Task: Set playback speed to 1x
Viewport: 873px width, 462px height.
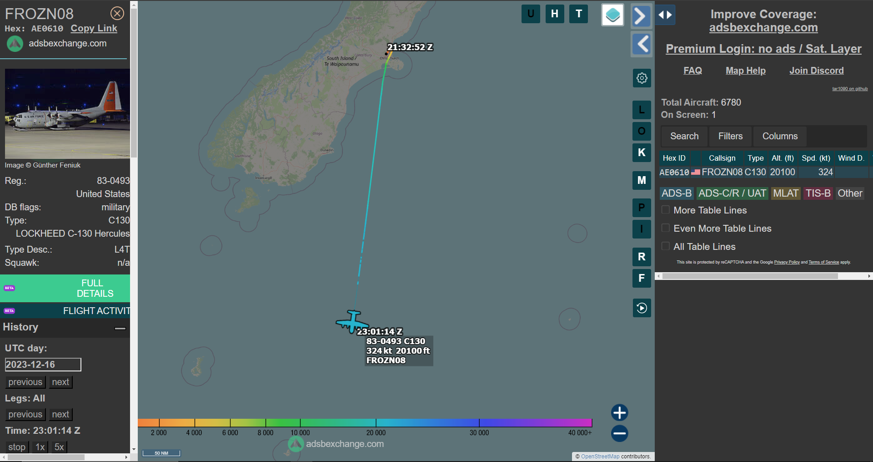Action: click(40, 447)
